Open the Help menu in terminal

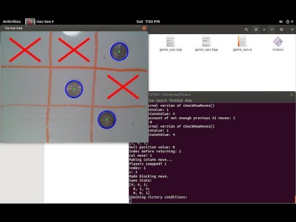point(188,101)
